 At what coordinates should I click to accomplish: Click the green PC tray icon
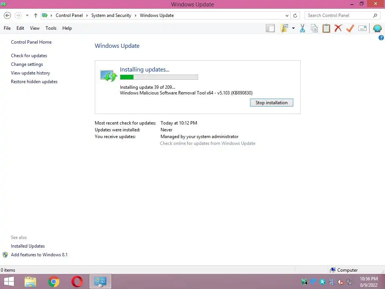pos(305,282)
